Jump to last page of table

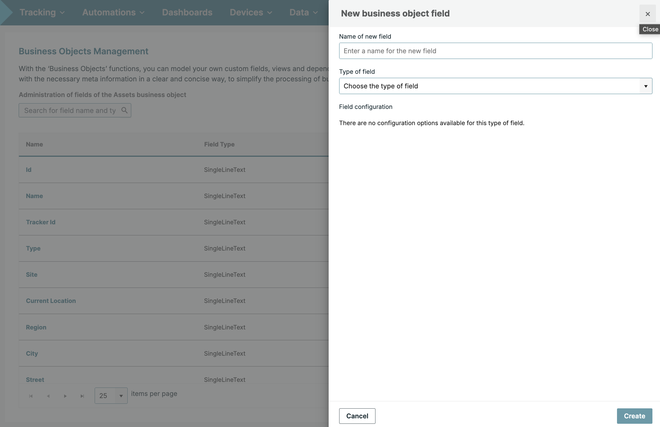coord(82,396)
